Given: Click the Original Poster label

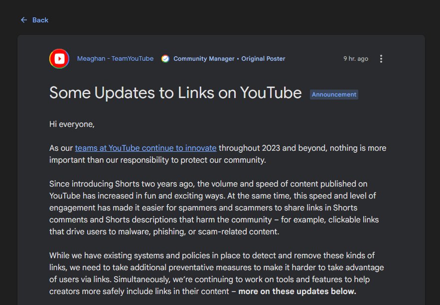Looking at the screenshot, I should pyautogui.click(x=263, y=59).
